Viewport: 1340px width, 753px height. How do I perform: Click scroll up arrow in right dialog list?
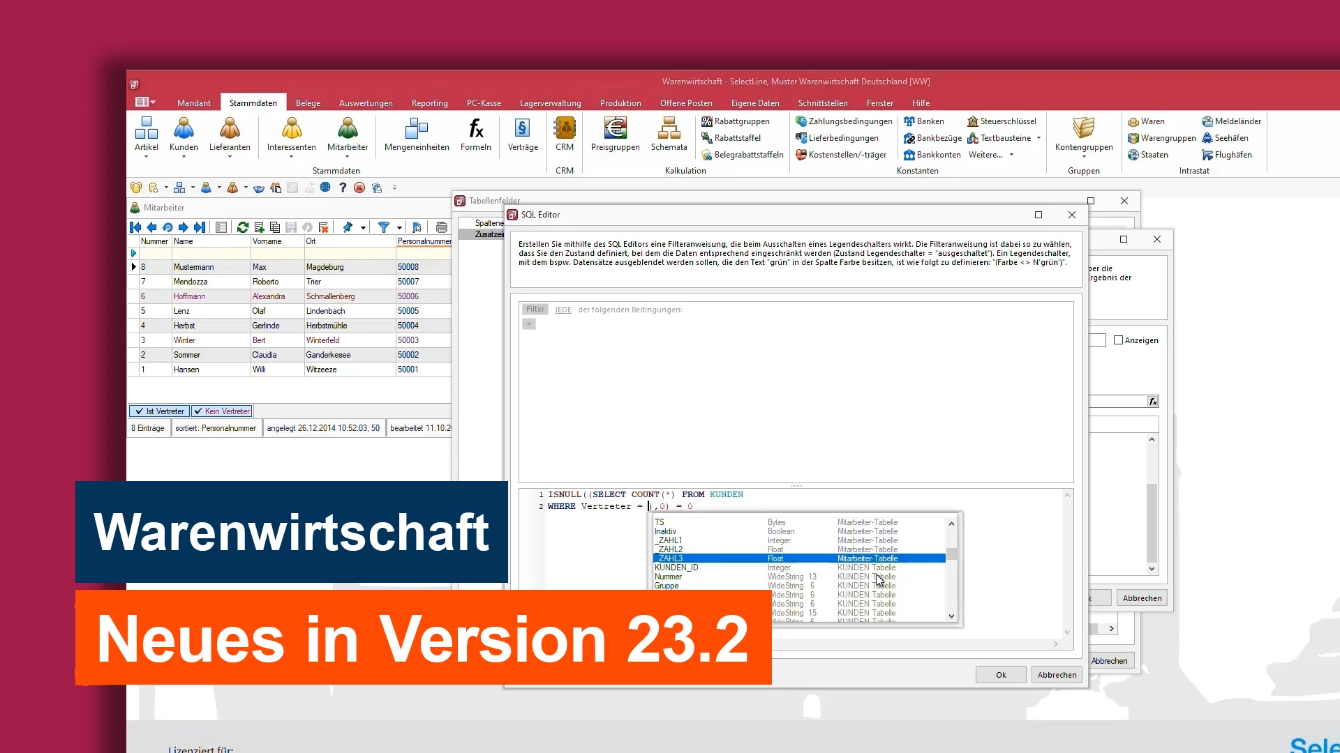[x=1152, y=440]
